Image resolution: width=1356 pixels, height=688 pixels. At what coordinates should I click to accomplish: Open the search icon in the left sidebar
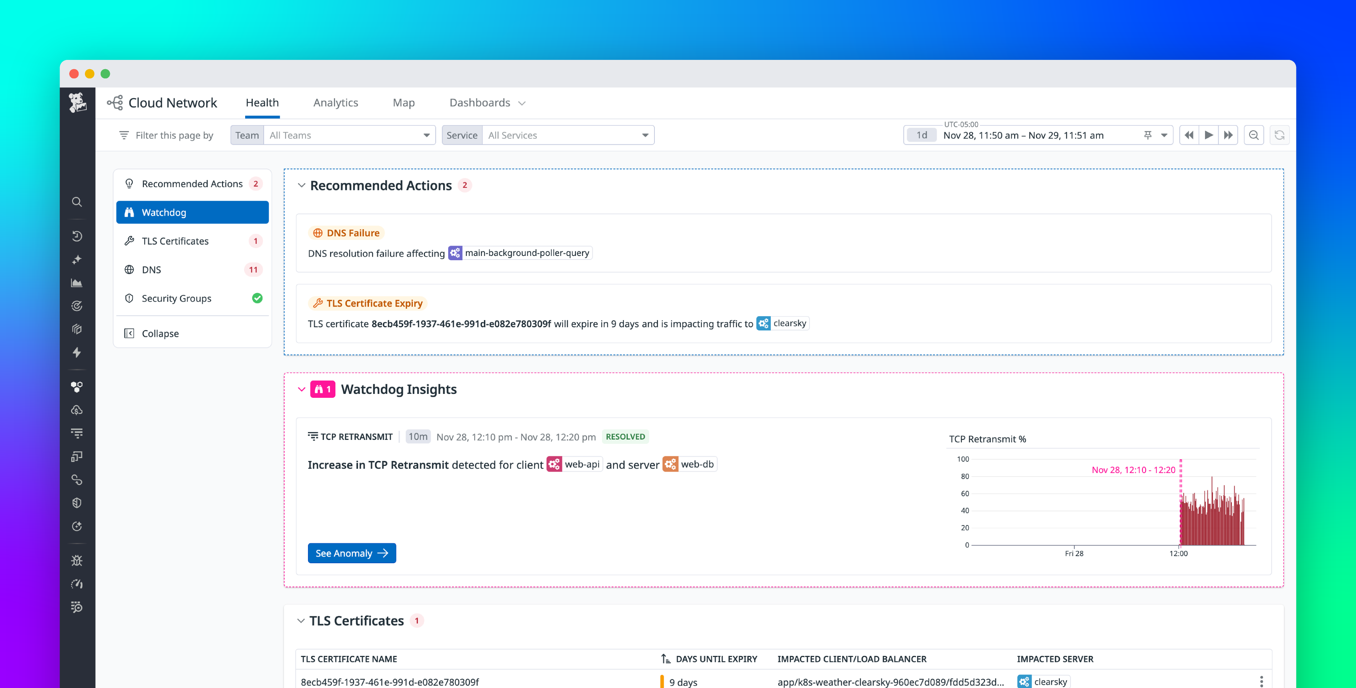pos(77,202)
